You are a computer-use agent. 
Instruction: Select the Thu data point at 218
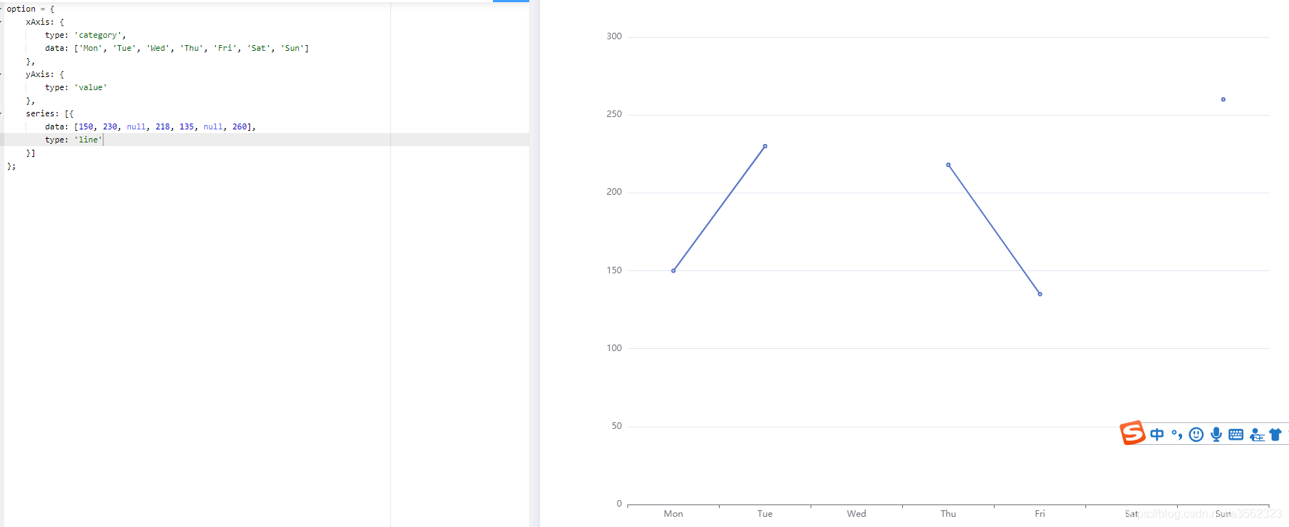[x=948, y=165]
